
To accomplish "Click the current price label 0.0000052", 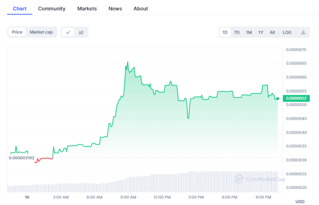I will (x=296, y=98).
